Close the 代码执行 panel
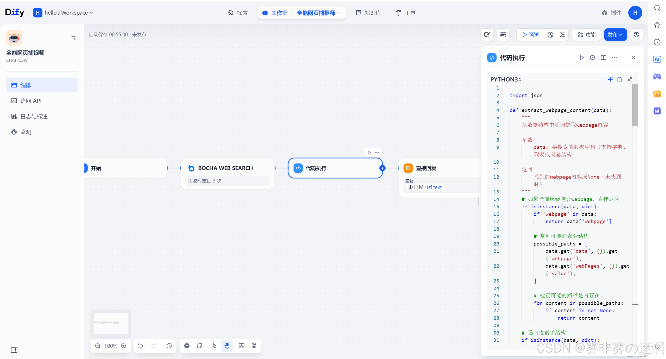 point(633,58)
